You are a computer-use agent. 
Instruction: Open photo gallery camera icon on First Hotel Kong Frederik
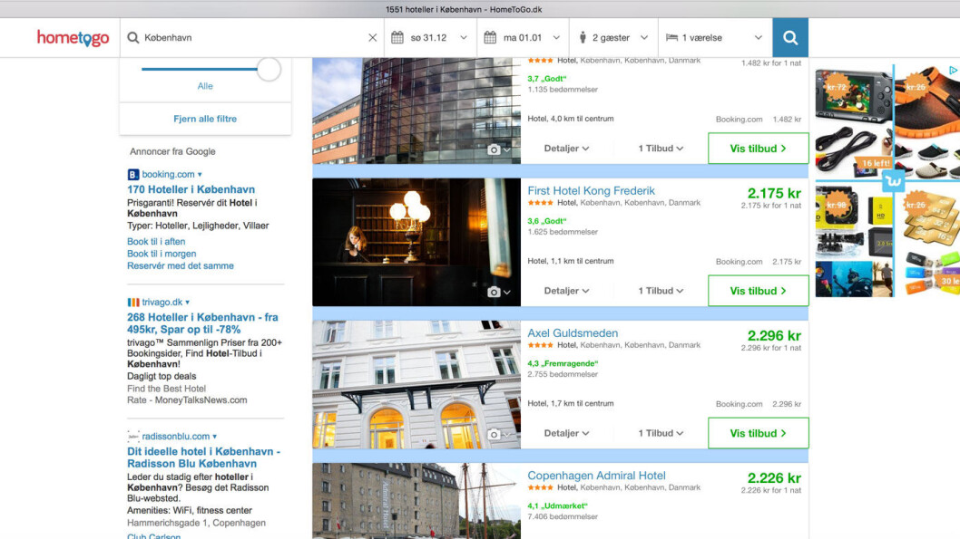494,292
